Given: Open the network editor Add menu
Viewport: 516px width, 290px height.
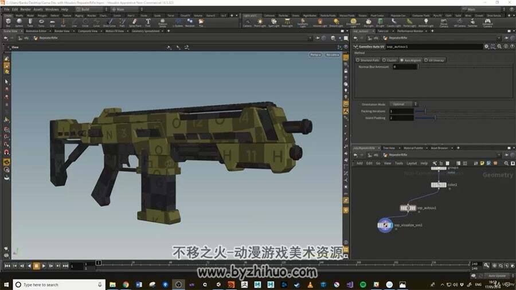Looking at the screenshot, I should point(359,163).
